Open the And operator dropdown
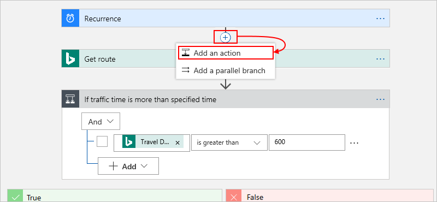Image resolution: width=437 pixels, height=202 pixels. pyautogui.click(x=101, y=121)
